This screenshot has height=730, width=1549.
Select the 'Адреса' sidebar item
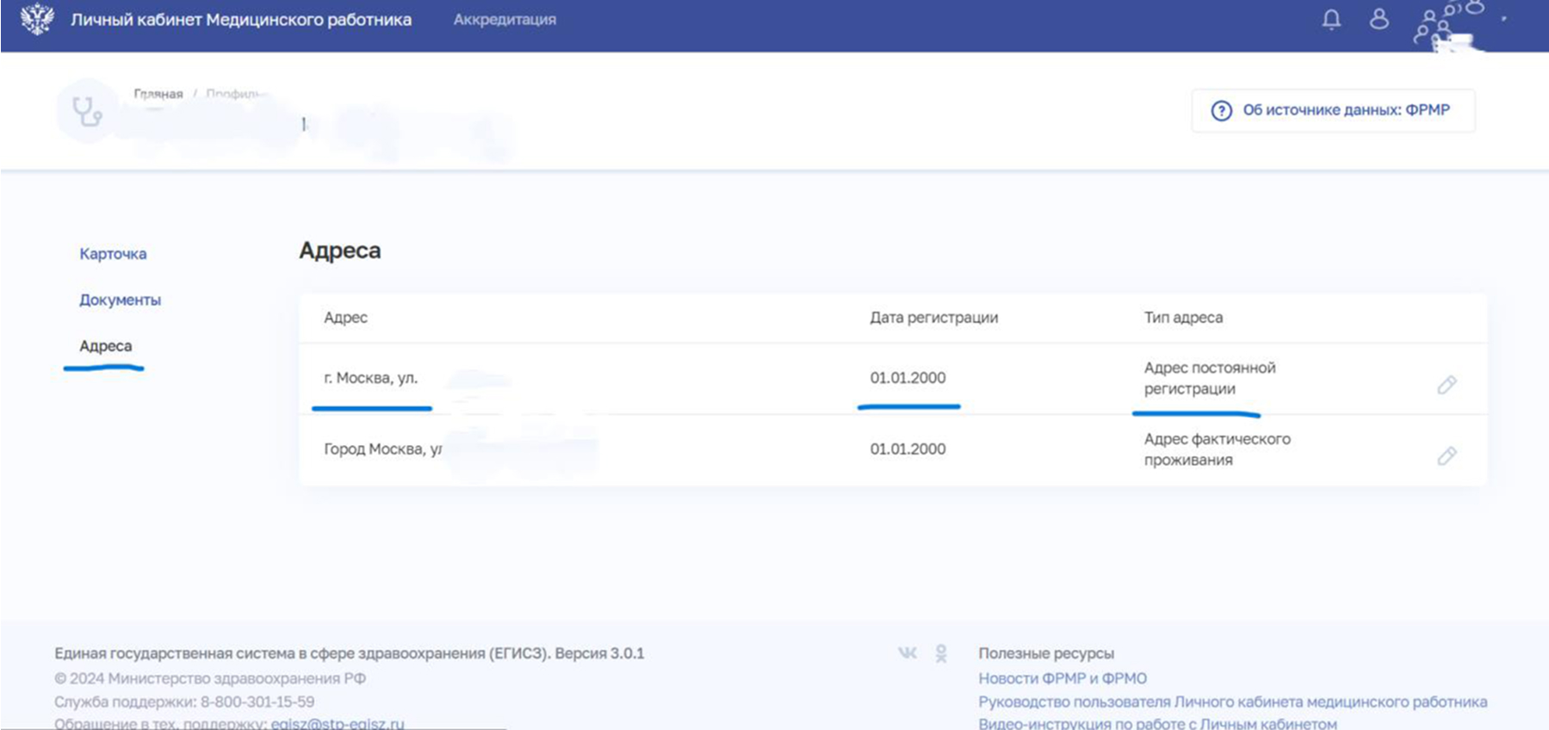[106, 346]
